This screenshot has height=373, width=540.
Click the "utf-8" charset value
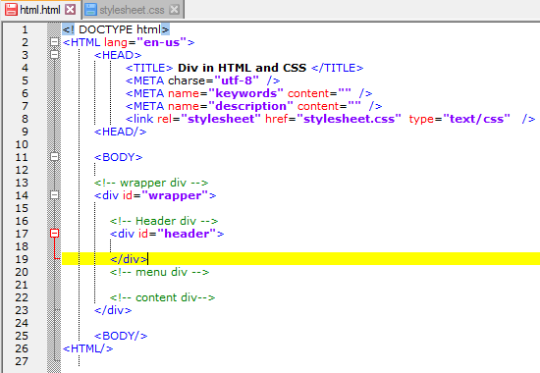(237, 80)
